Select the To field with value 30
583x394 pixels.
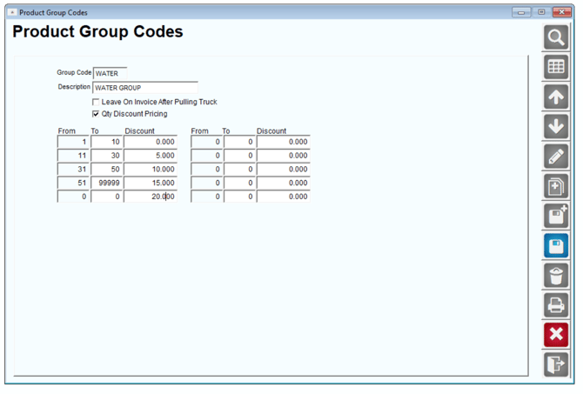(106, 156)
